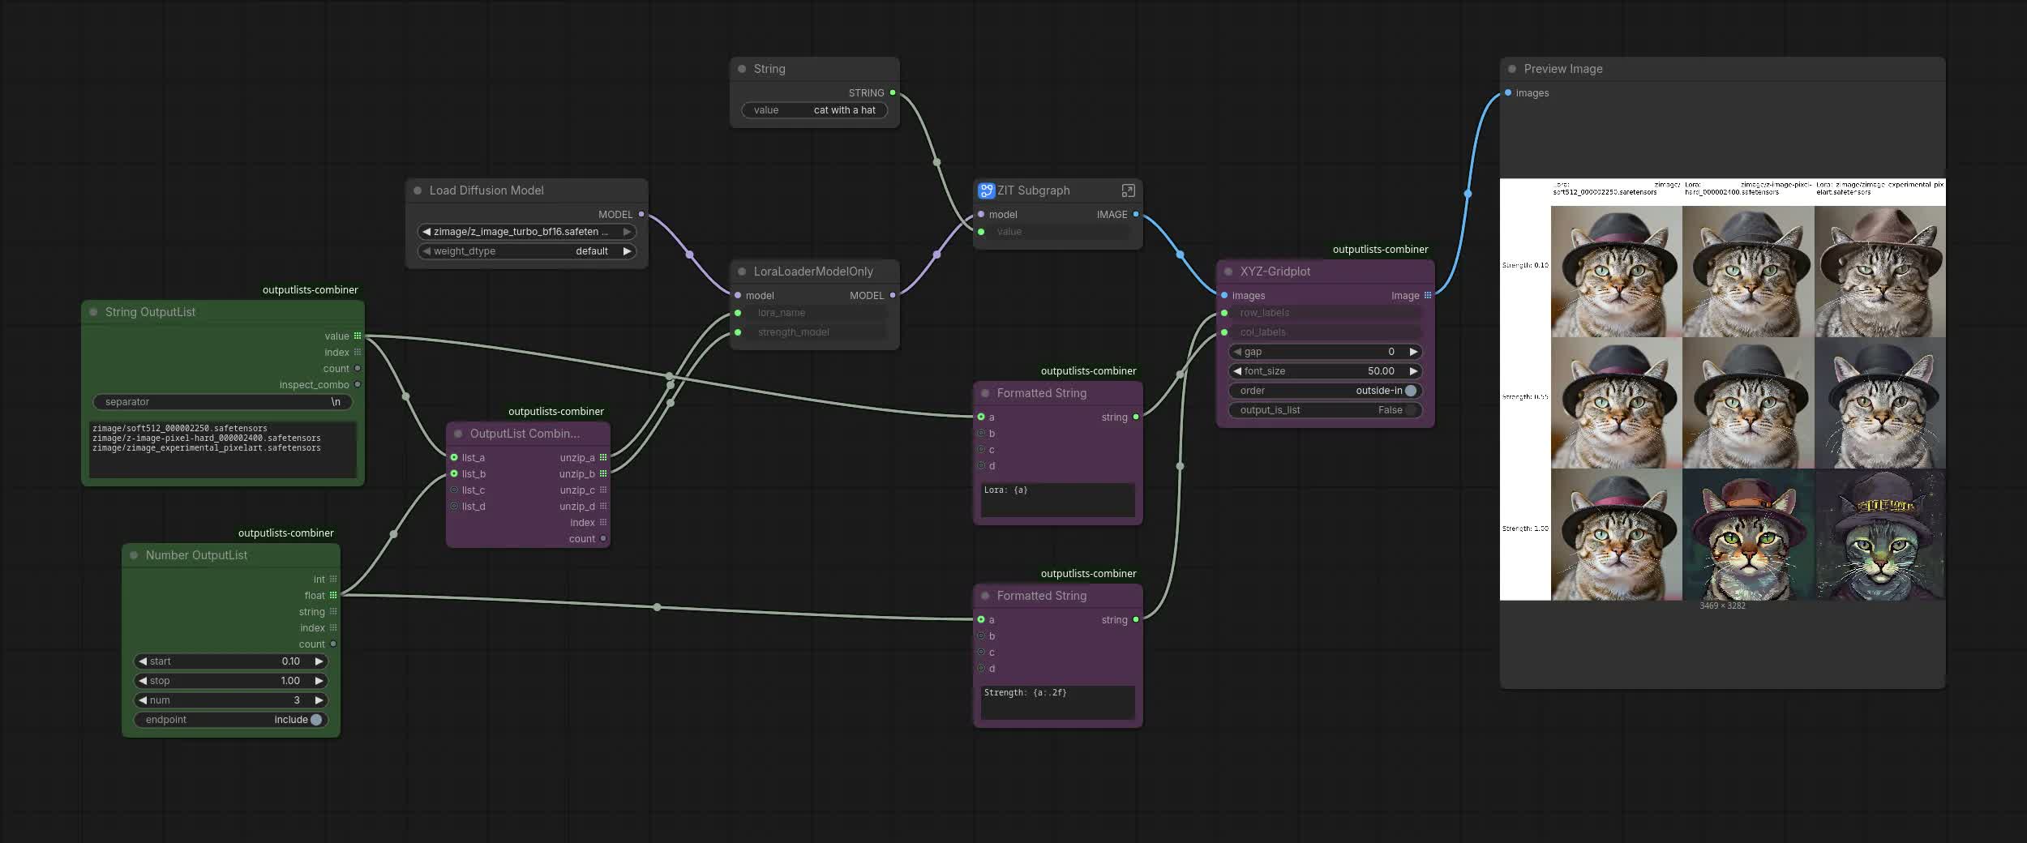Click the image output slot of XYZ-Gridplot
2027x843 pixels.
click(1428, 295)
